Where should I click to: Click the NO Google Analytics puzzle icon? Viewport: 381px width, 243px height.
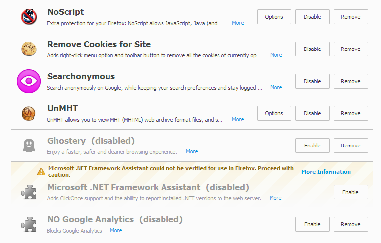pyautogui.click(x=29, y=224)
